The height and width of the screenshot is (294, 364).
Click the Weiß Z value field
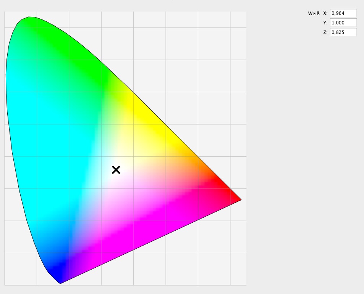[343, 32]
